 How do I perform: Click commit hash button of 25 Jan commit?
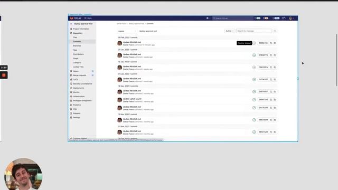tap(263, 55)
